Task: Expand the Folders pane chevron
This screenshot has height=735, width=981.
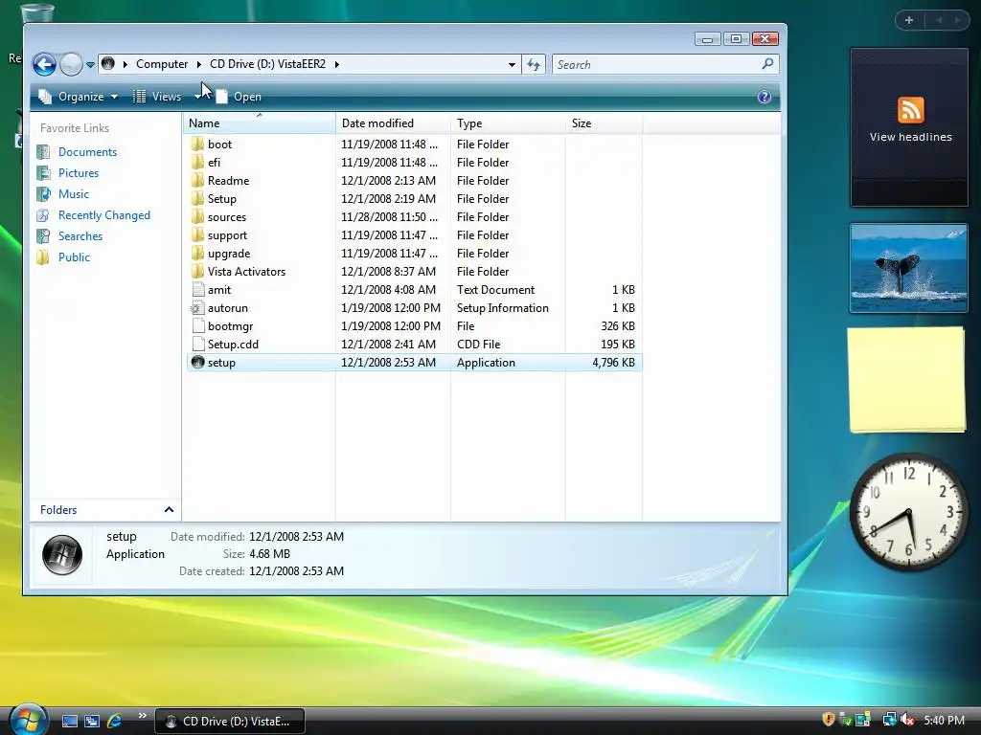Action: coord(169,510)
